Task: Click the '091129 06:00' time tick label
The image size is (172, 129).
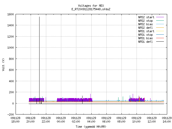Action: pos(106,120)
